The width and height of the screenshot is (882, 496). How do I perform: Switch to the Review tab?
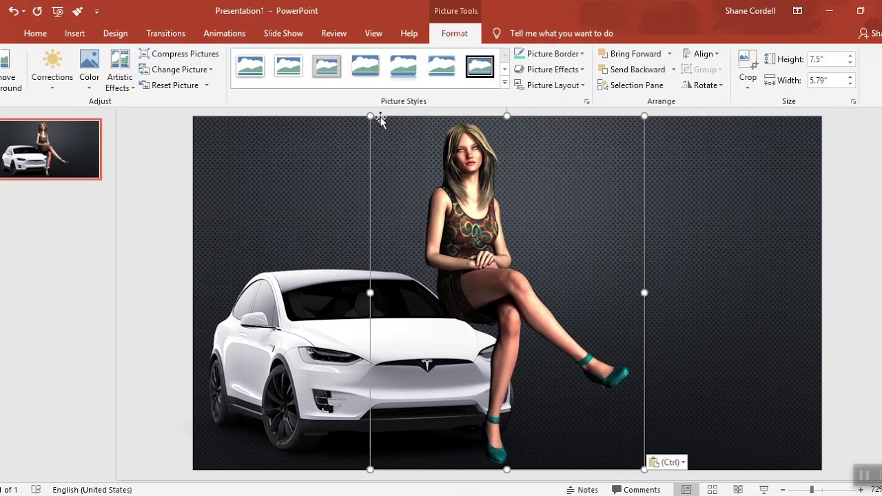(334, 33)
